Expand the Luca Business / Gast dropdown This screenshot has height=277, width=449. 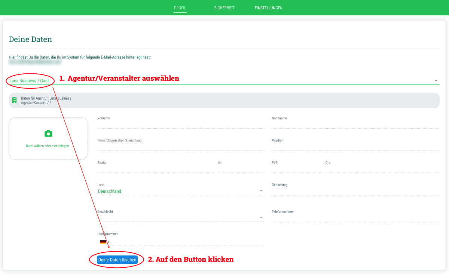click(x=436, y=80)
